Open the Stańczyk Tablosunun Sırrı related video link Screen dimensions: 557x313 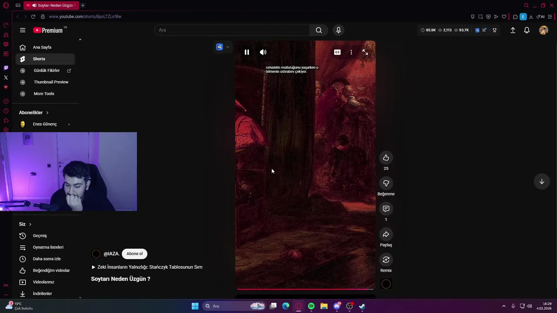pyautogui.click(x=147, y=267)
